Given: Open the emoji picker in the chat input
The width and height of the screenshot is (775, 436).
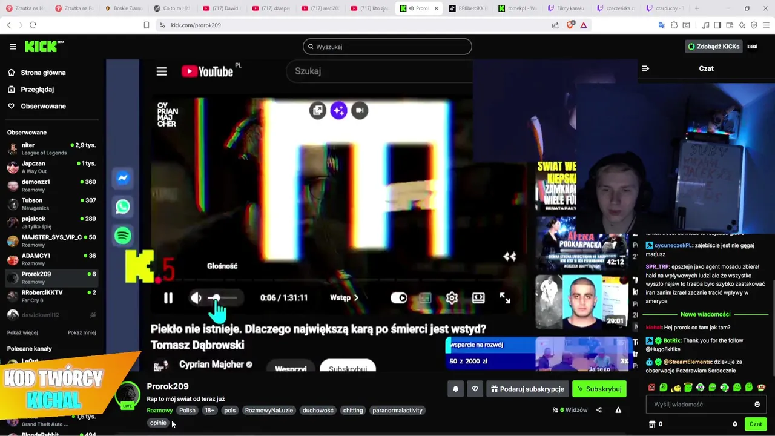Looking at the screenshot, I should (x=757, y=405).
